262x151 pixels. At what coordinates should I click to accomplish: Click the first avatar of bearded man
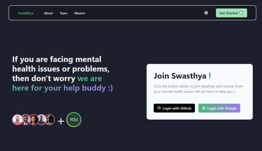click(x=17, y=120)
